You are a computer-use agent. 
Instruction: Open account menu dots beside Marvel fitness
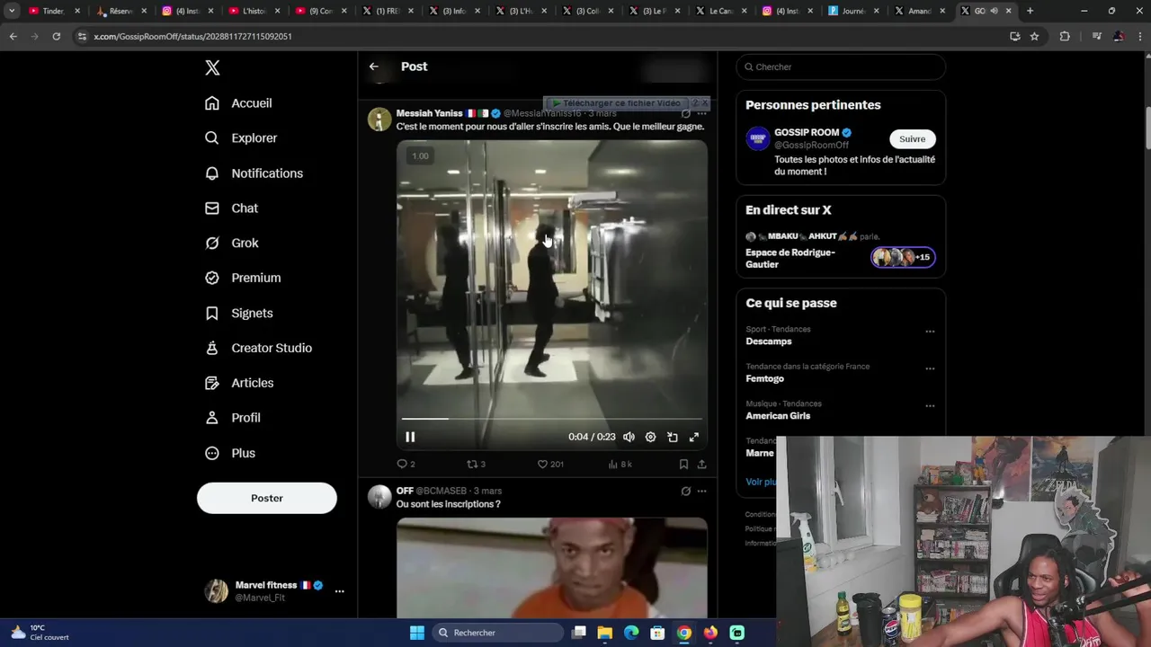[x=339, y=591]
